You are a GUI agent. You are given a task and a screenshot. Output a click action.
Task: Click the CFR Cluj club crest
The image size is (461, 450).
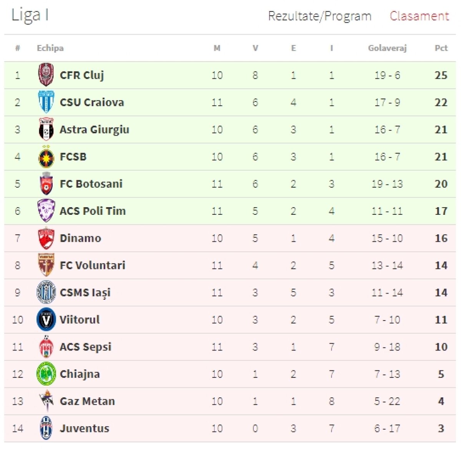pos(46,75)
